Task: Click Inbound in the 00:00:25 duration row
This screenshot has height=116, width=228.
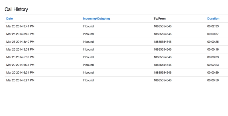Action: coord(88,42)
